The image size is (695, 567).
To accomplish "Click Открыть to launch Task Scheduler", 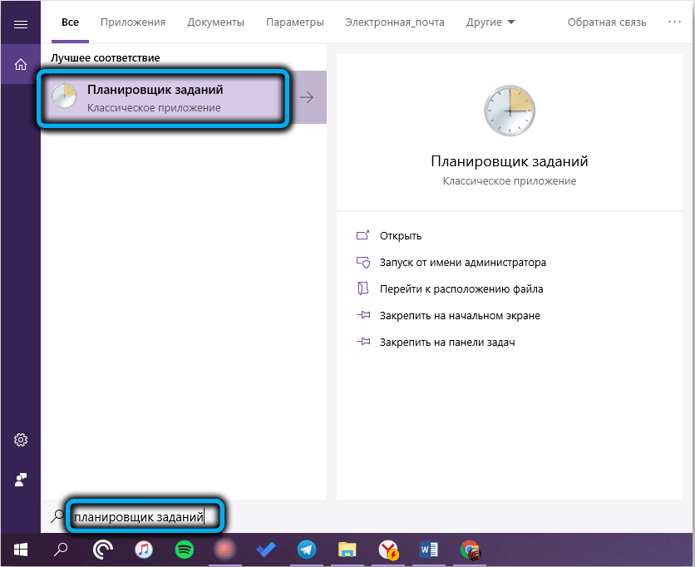I will (400, 236).
